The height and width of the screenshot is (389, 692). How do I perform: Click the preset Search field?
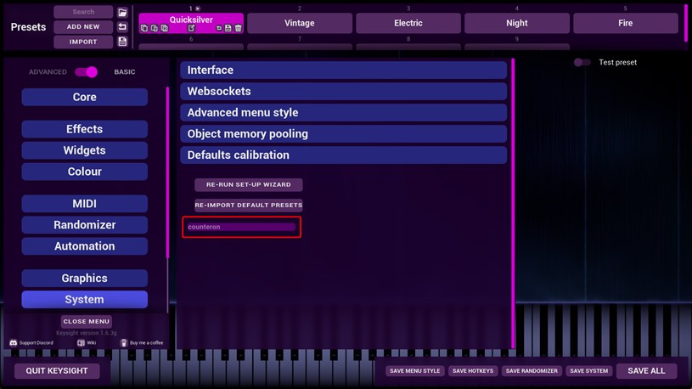[x=83, y=12]
